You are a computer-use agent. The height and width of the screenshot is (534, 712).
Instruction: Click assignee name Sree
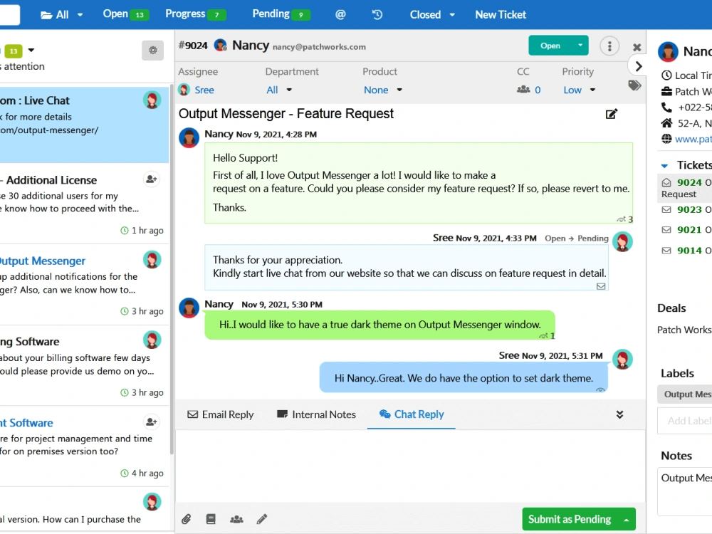coord(204,90)
